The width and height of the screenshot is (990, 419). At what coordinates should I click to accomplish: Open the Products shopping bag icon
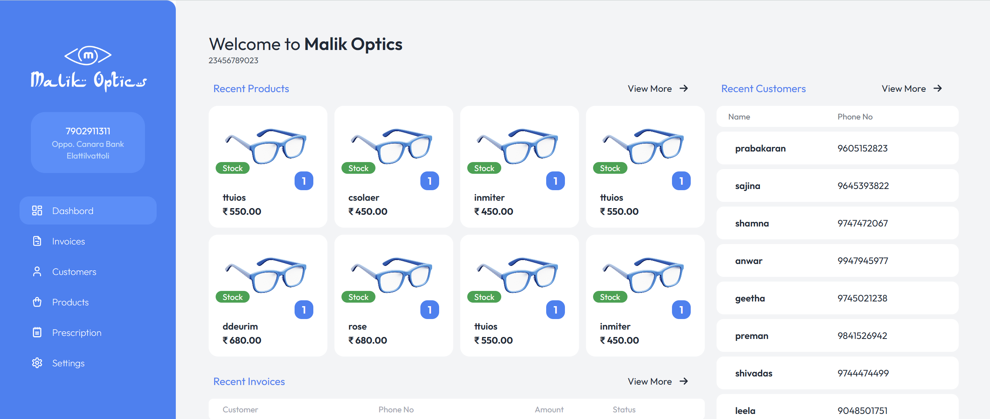tap(37, 302)
